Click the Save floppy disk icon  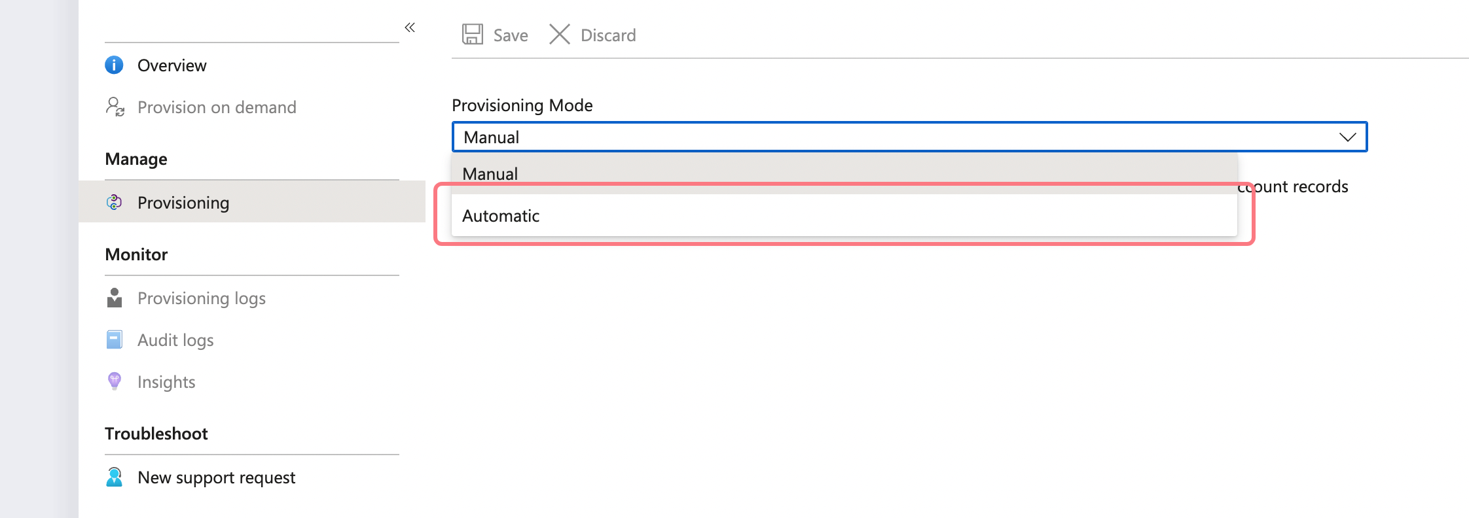pyautogui.click(x=472, y=35)
